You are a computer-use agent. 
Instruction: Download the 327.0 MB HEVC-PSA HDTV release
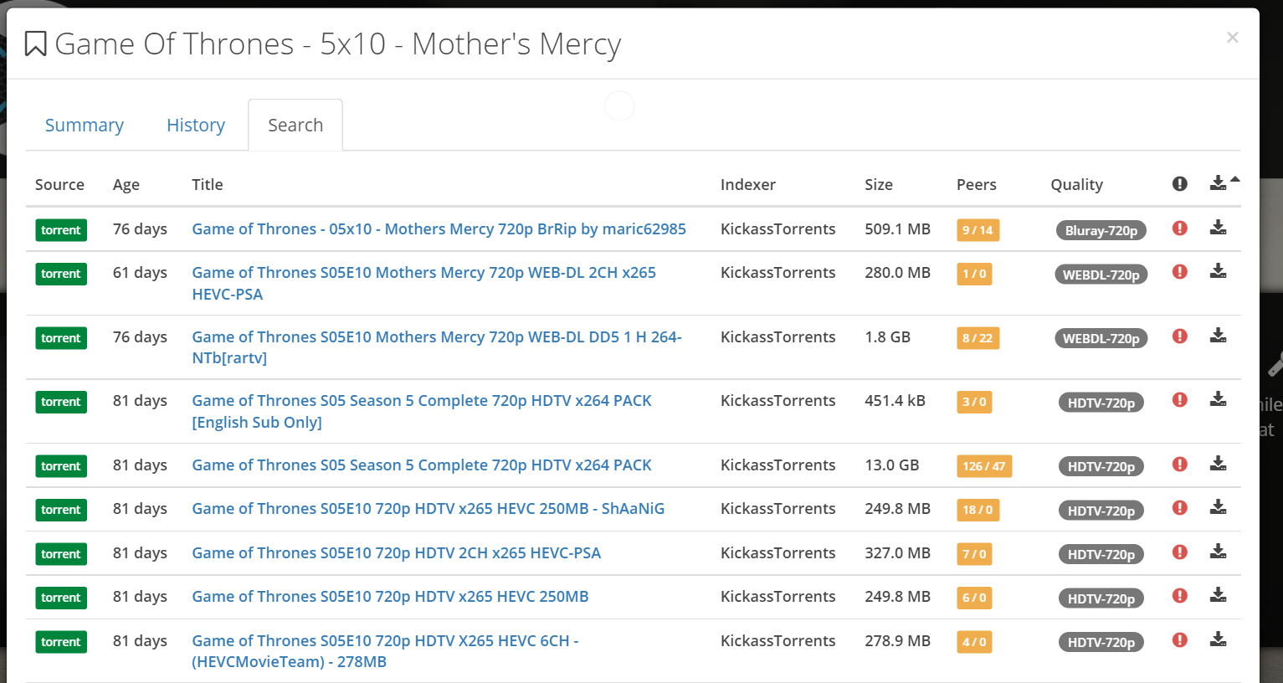1218,552
